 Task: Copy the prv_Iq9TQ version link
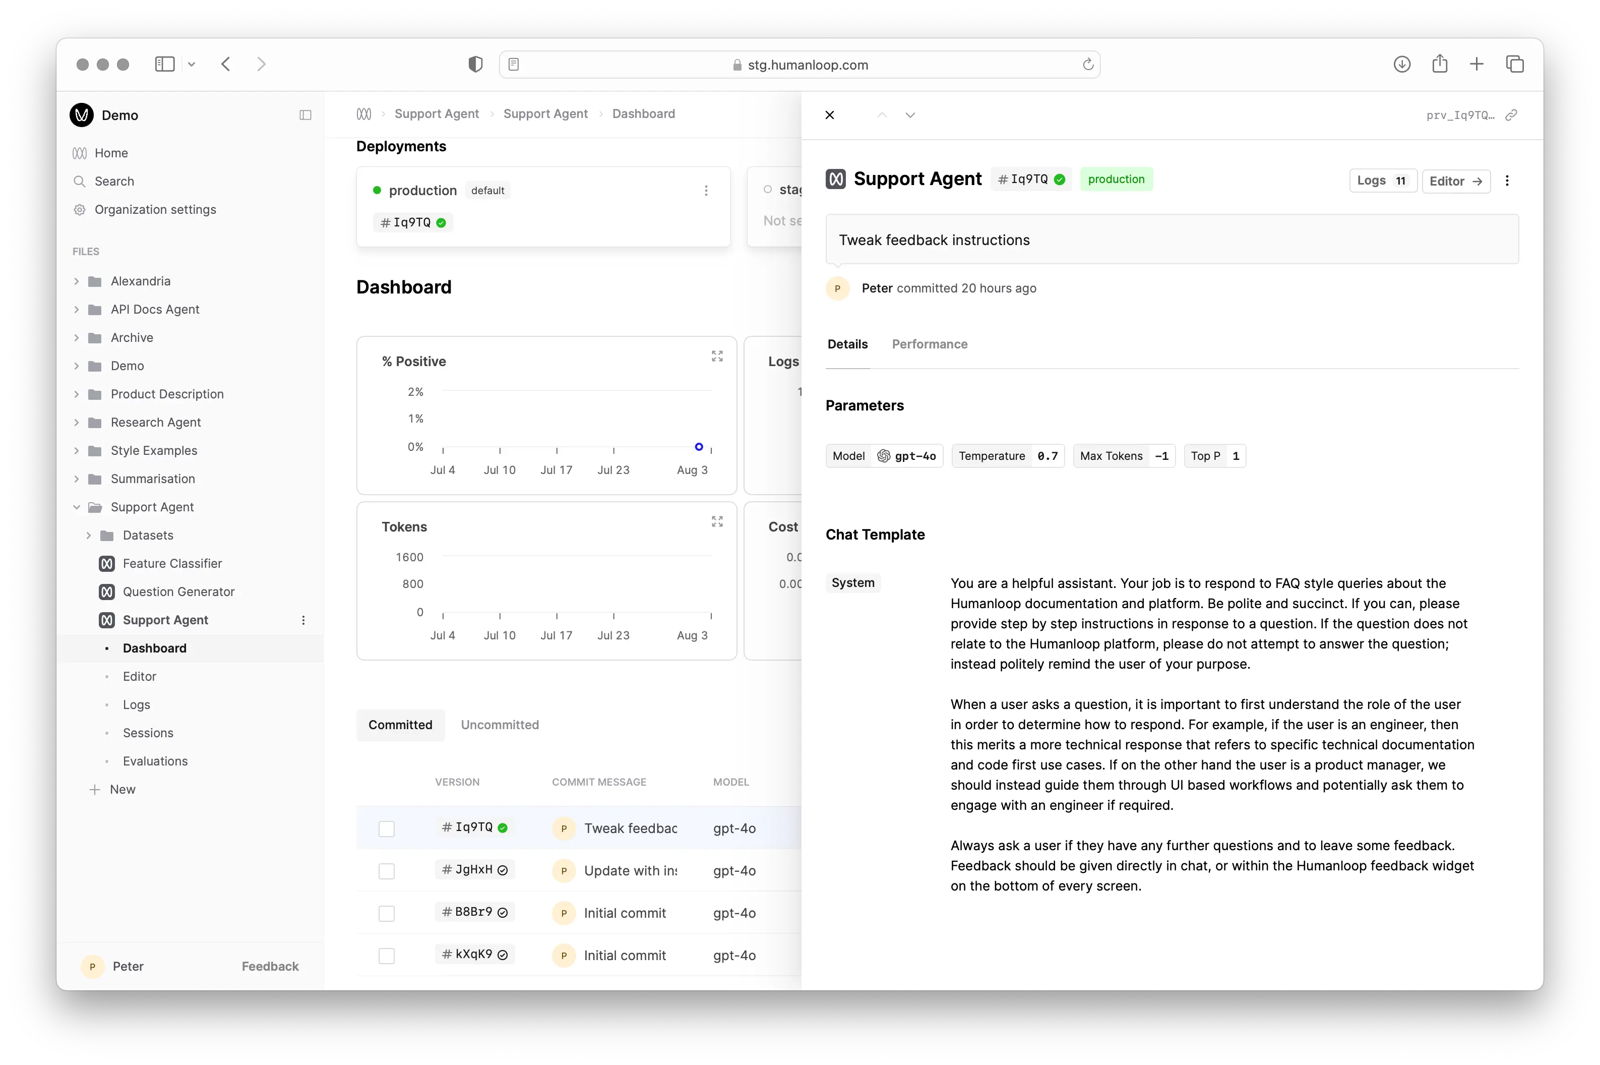tap(1512, 115)
